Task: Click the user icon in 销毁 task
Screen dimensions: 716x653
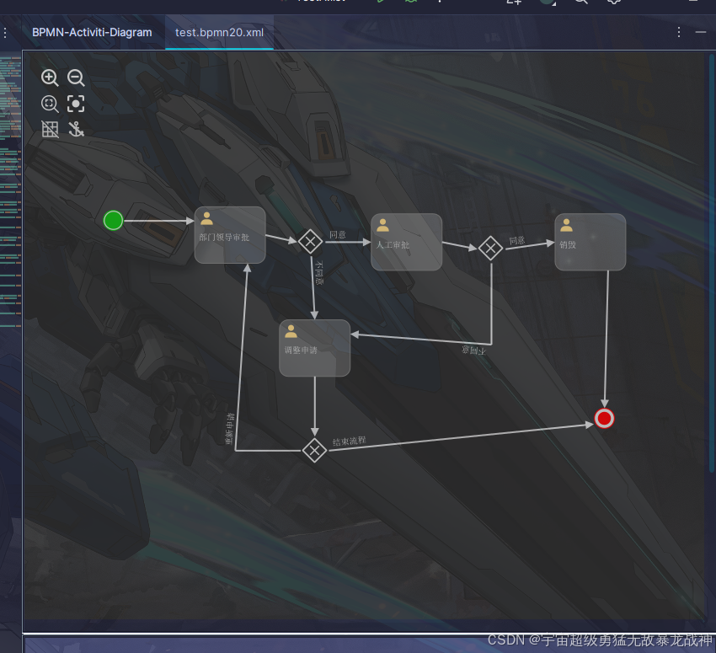Action: (566, 225)
